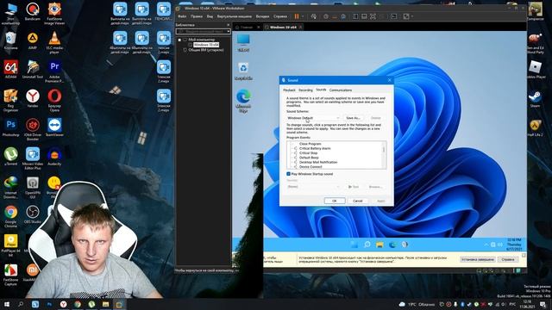The image size is (552, 310).
Task: Switch to the Recording tab
Action: tap(305, 90)
